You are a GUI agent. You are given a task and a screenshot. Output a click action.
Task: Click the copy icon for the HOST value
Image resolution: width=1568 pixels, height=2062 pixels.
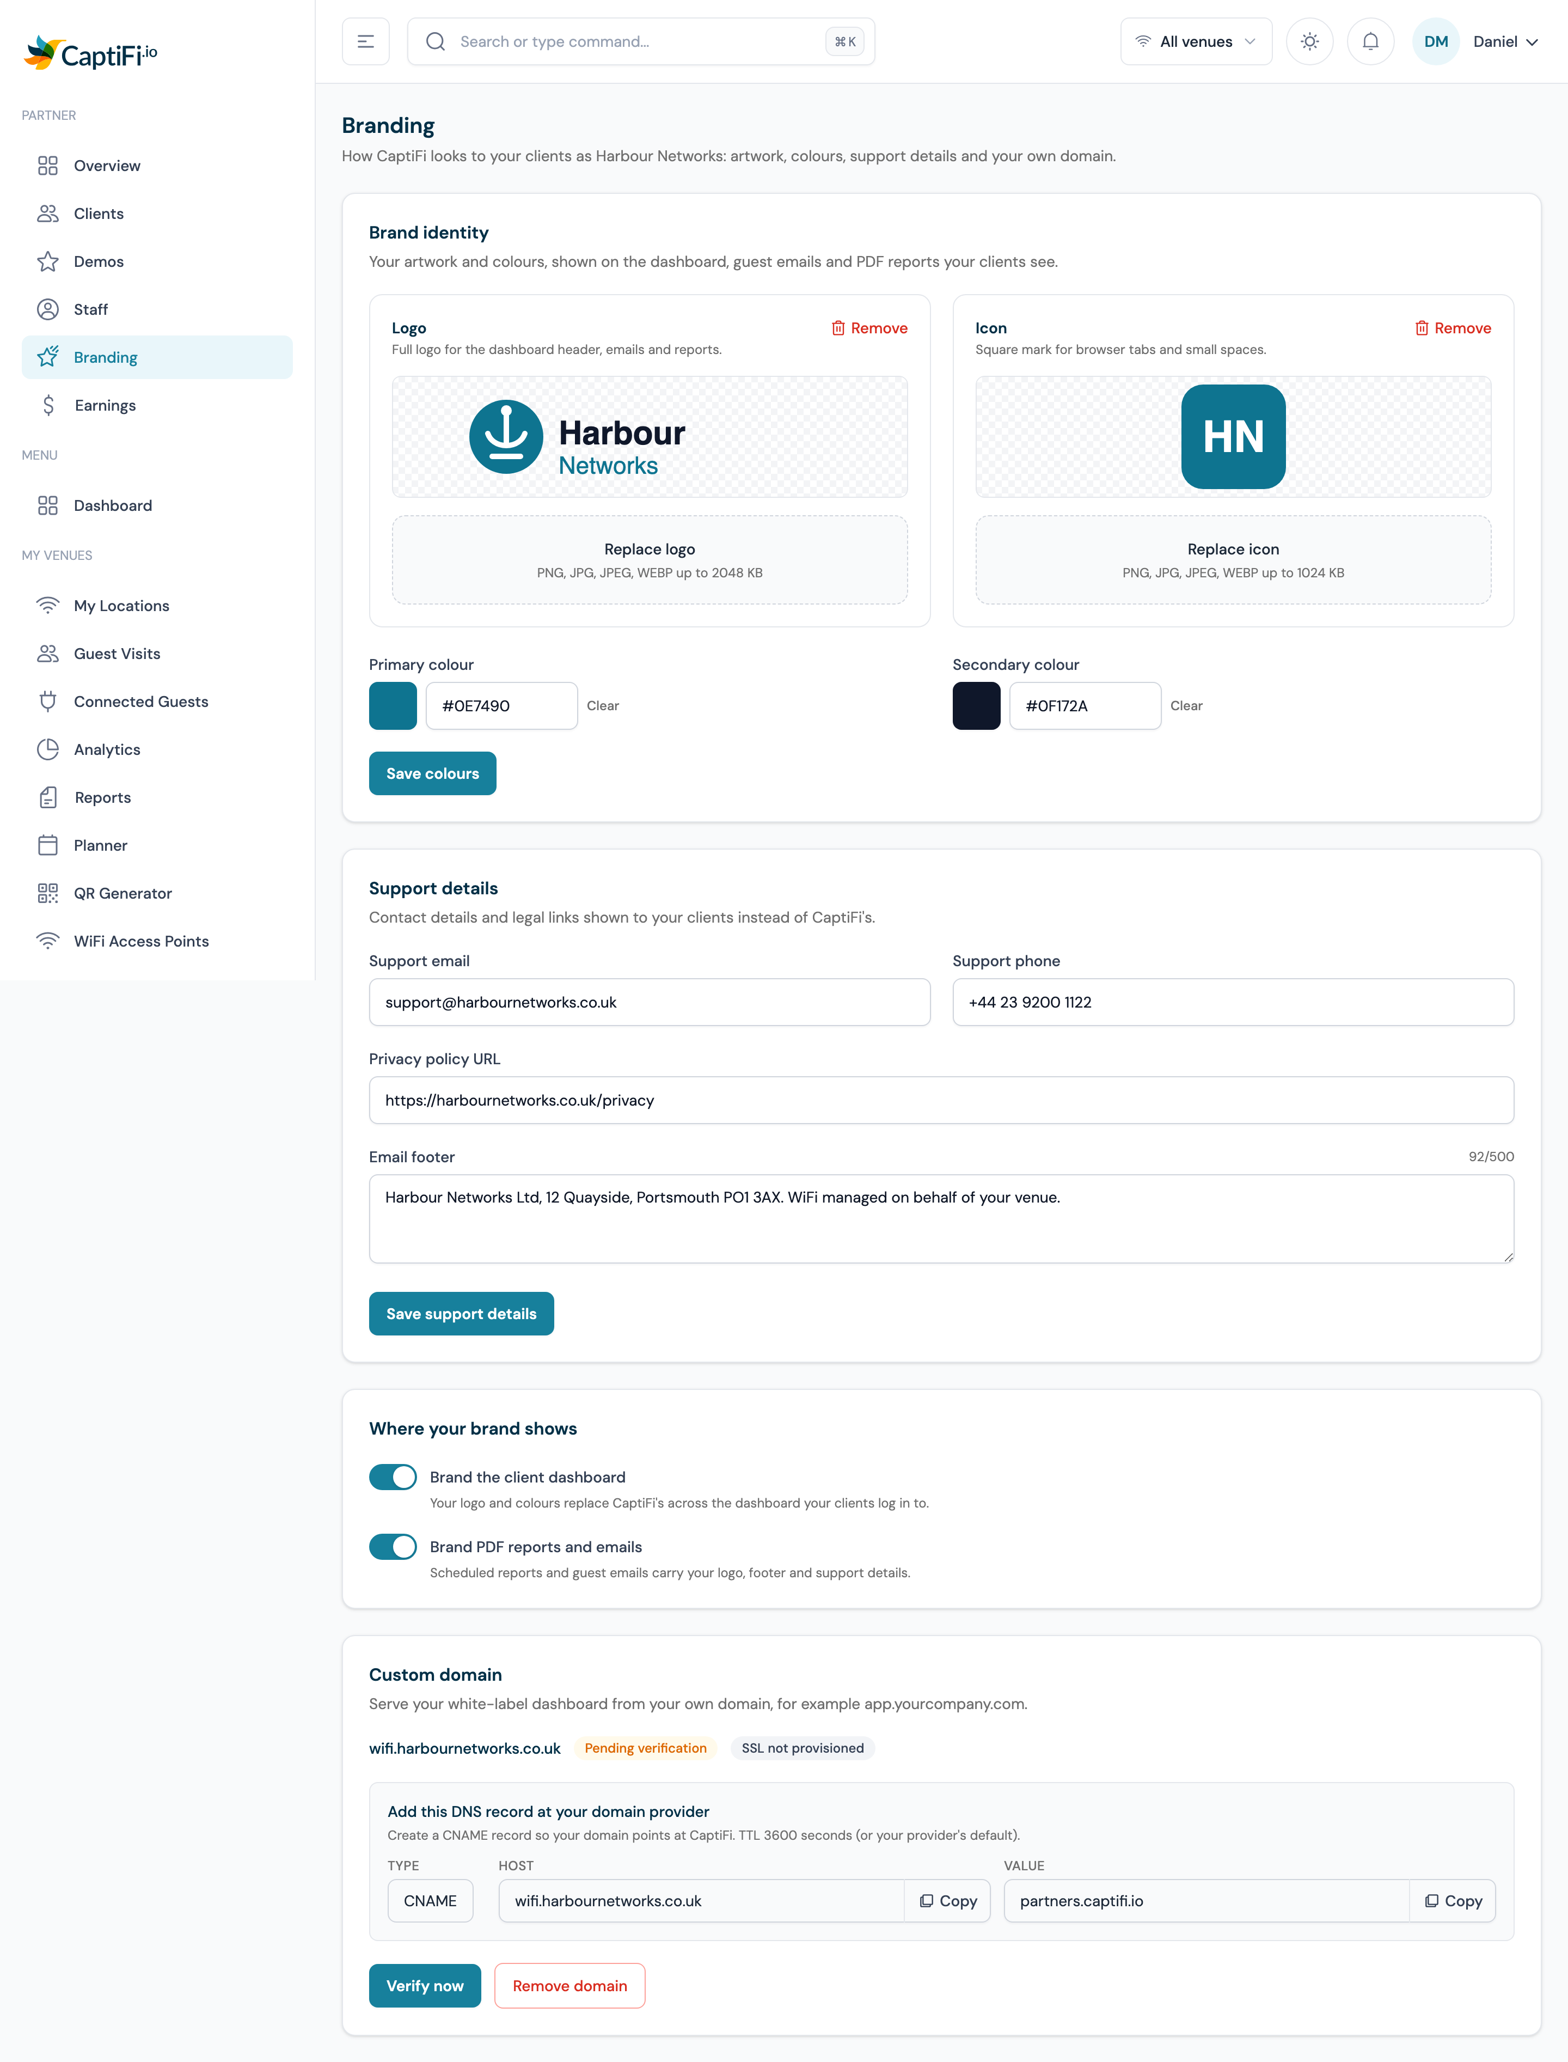[x=926, y=1900]
